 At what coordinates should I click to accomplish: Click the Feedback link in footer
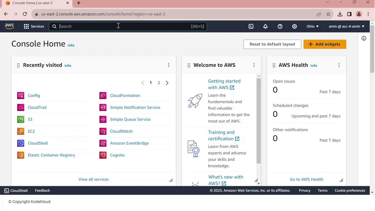tap(42, 190)
